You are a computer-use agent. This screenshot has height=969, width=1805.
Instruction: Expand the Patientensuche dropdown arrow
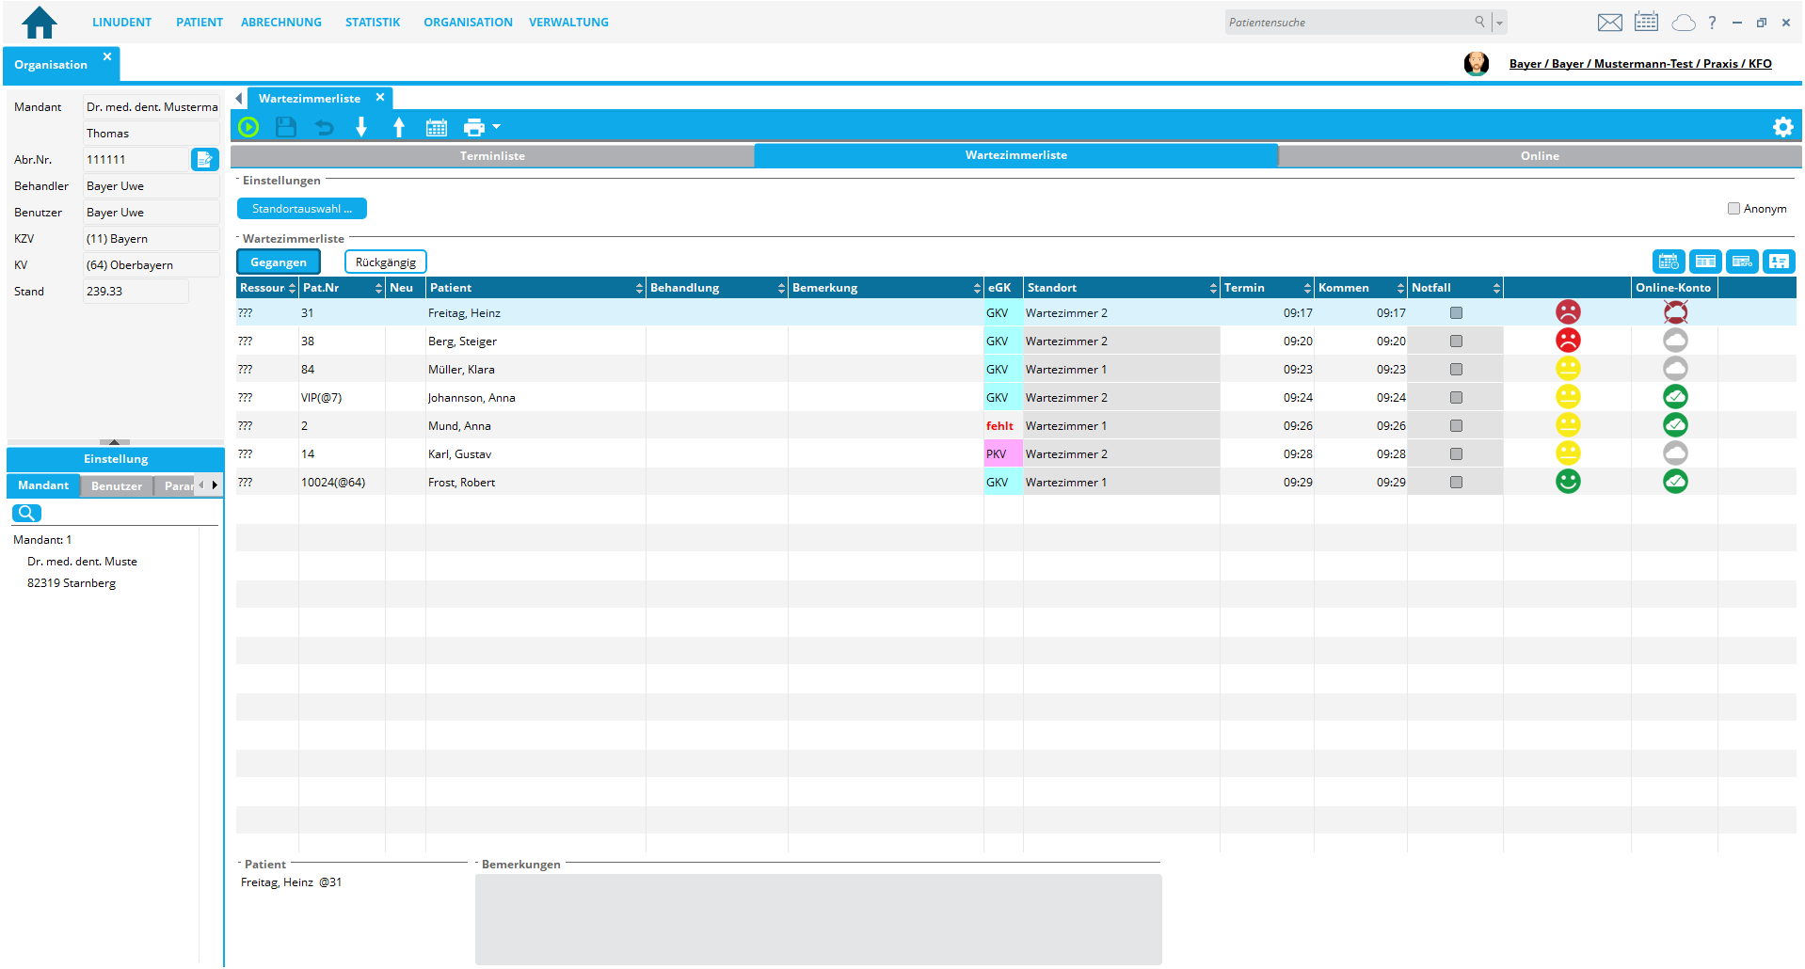click(x=1500, y=23)
